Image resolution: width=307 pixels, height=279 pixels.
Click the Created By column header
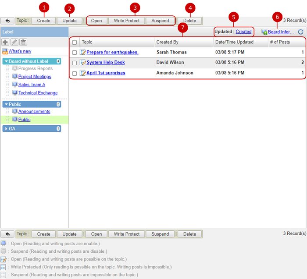[x=184, y=42]
